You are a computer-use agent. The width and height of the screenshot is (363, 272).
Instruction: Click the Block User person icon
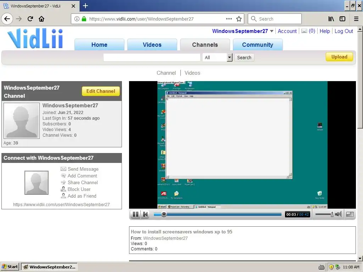(x=63, y=189)
